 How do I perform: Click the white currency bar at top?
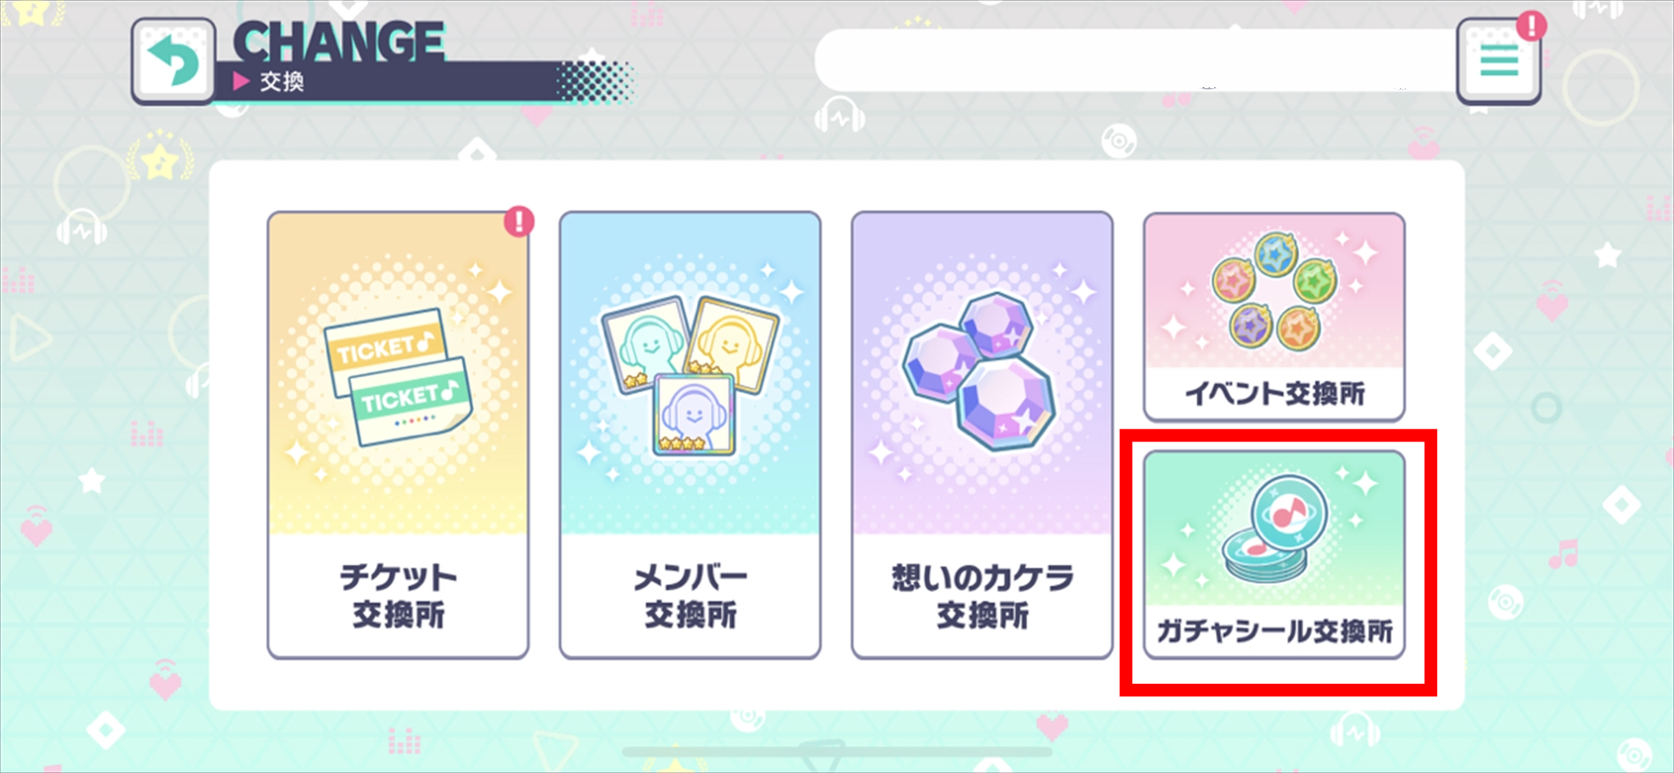[x=1137, y=60]
